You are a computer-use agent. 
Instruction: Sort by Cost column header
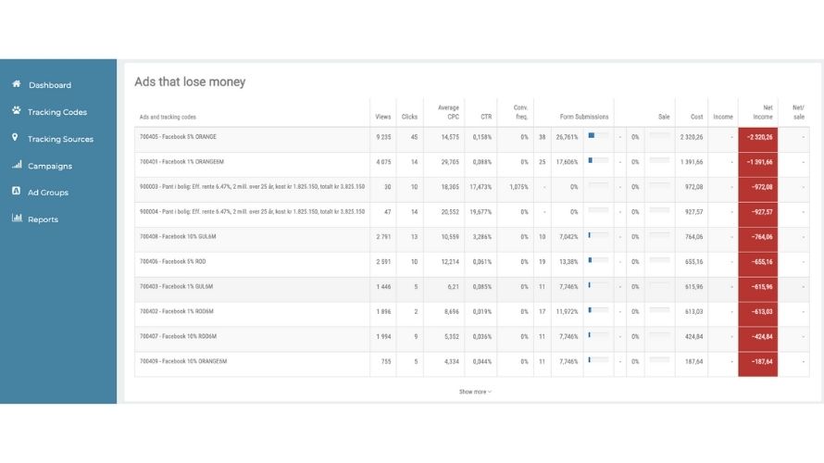coord(697,117)
